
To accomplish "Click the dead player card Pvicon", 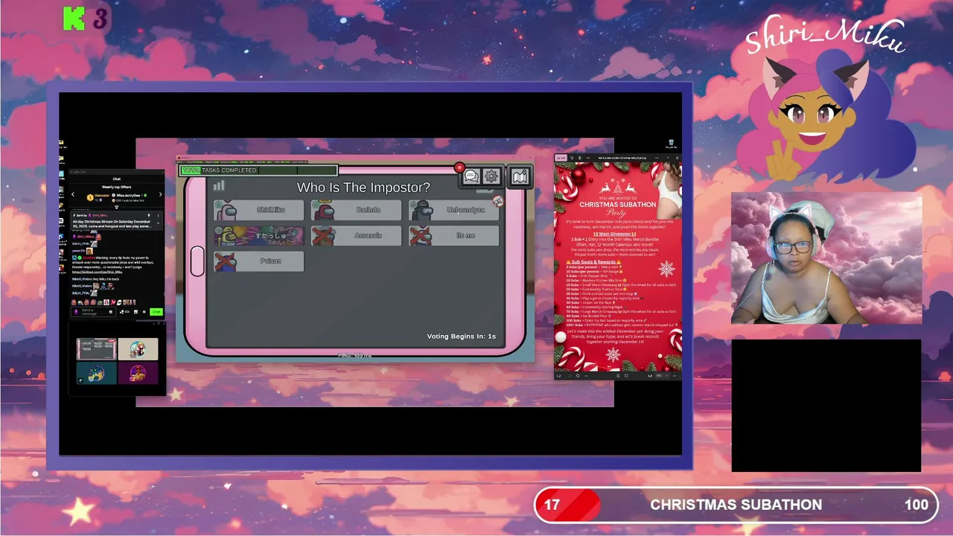I will click(258, 261).
